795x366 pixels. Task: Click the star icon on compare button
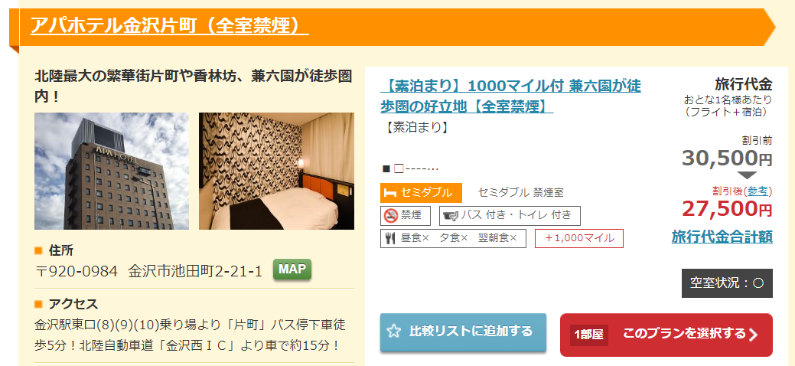click(393, 332)
